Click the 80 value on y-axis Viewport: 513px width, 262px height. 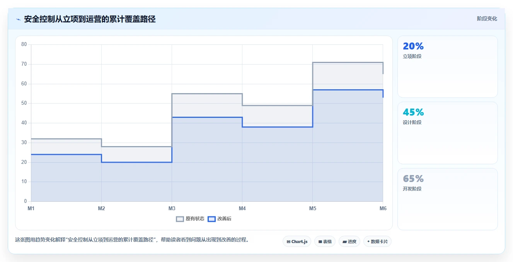click(x=24, y=44)
